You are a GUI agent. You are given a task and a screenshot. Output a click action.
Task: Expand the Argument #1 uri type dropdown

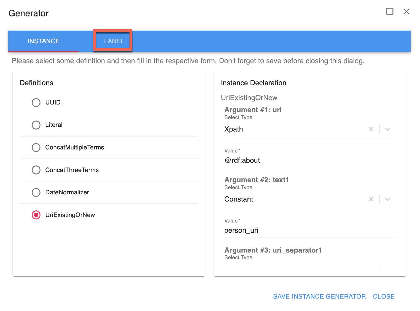(x=387, y=129)
